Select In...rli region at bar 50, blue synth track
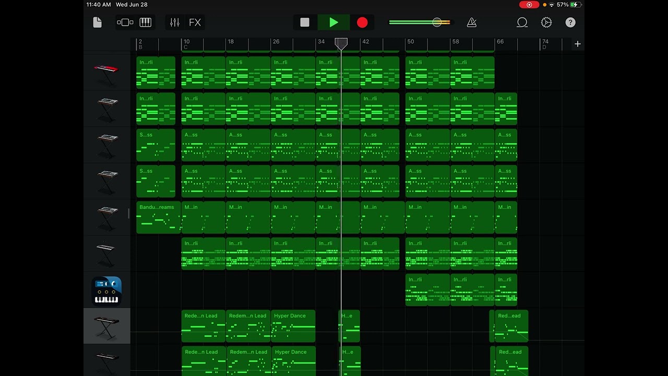Image resolution: width=668 pixels, height=376 pixels. (427, 290)
